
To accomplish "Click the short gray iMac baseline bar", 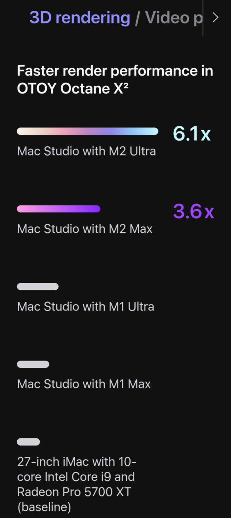I will pyautogui.click(x=28, y=442).
